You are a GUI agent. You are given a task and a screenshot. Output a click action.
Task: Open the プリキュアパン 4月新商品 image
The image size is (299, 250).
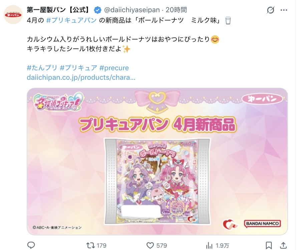pyautogui.click(x=157, y=161)
